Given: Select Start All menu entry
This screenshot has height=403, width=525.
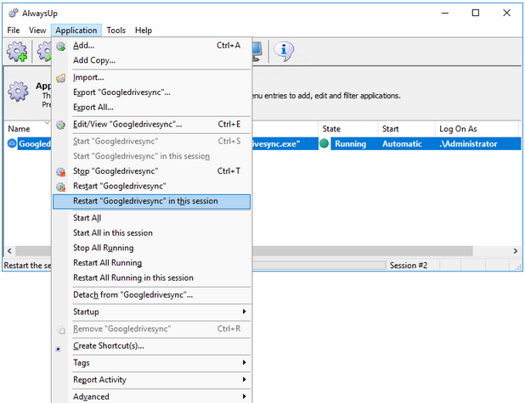Looking at the screenshot, I should point(152,218).
